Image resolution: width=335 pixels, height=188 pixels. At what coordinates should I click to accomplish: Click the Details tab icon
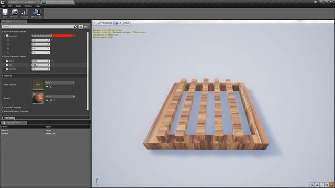coord(3,21)
